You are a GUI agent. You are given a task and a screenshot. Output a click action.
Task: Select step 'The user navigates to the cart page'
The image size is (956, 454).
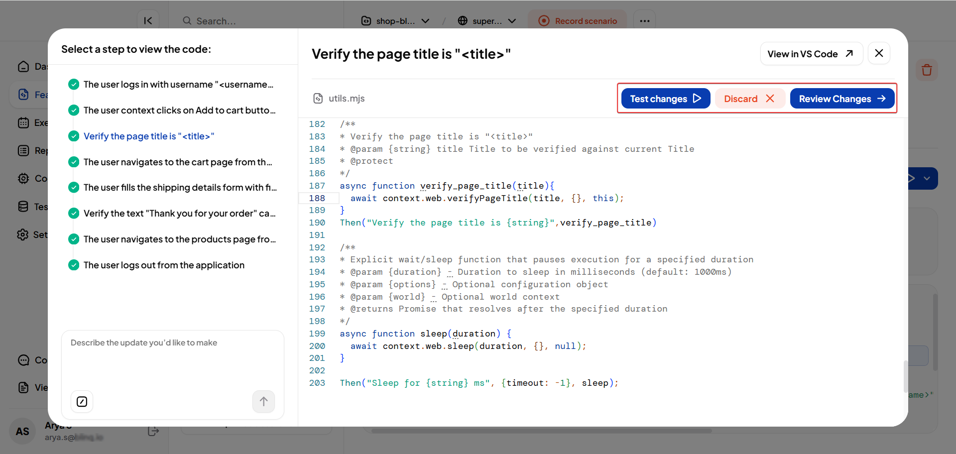pyautogui.click(x=177, y=162)
